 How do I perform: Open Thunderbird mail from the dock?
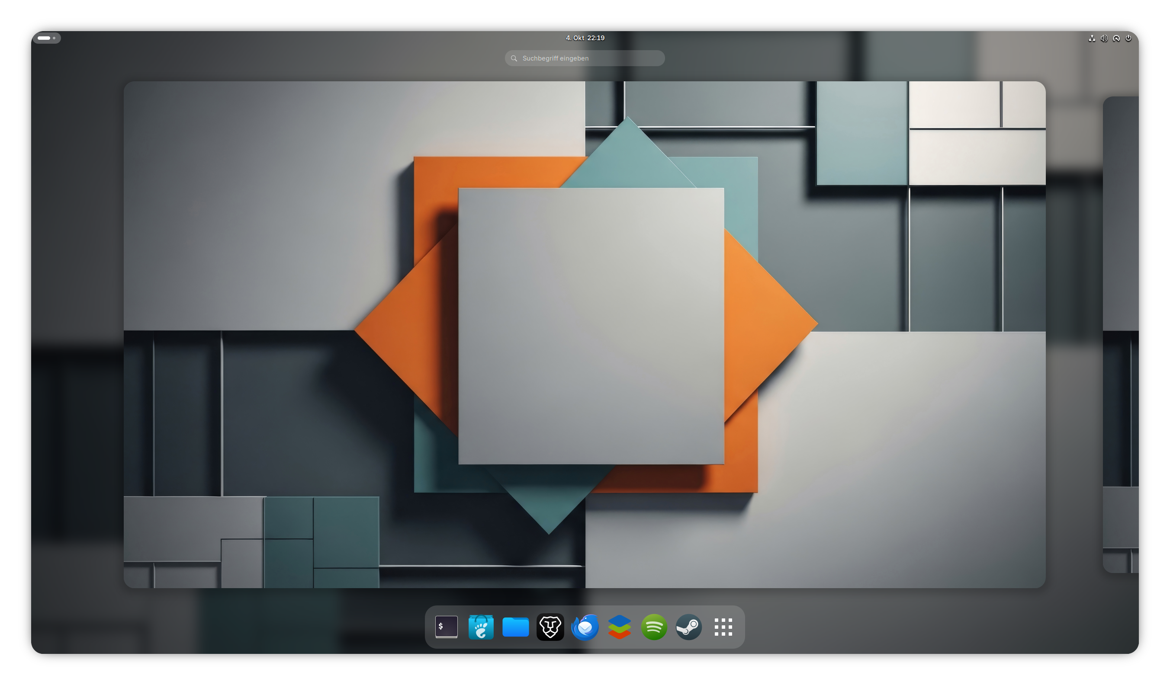click(585, 627)
